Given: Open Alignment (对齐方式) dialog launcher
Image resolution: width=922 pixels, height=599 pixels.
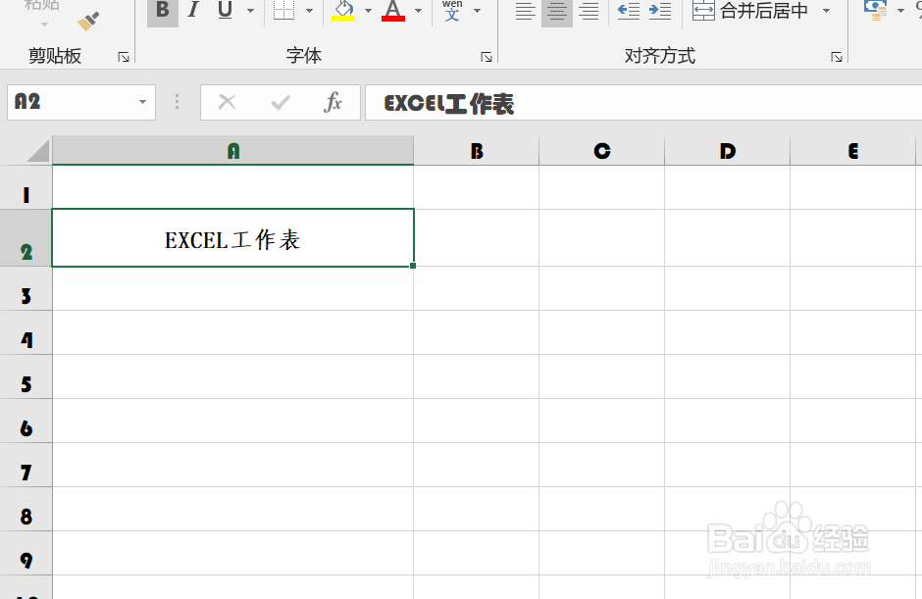Looking at the screenshot, I should 837,57.
